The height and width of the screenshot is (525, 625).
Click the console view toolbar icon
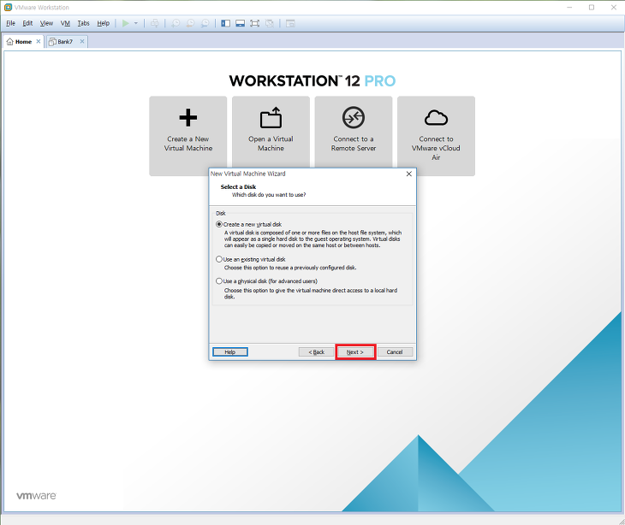click(x=290, y=23)
